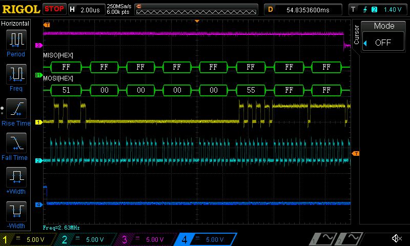Click the measurement menu page indicator dots

[x=2, y=111]
